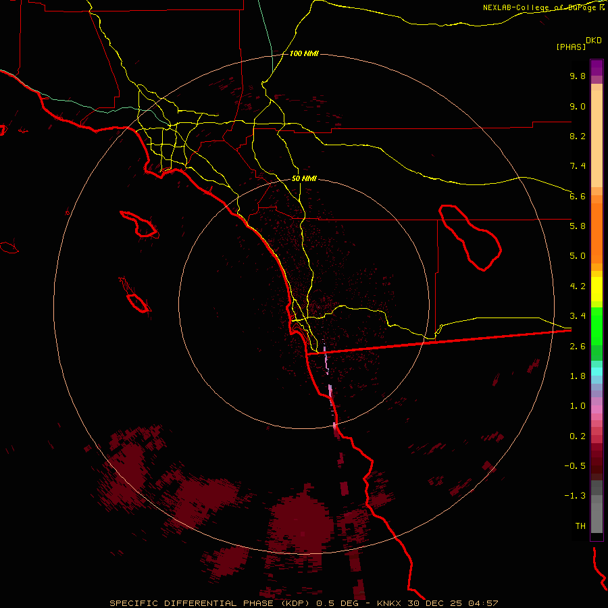Click the -1.3 scale label
The height and width of the screenshot is (608, 608).
[x=575, y=496]
